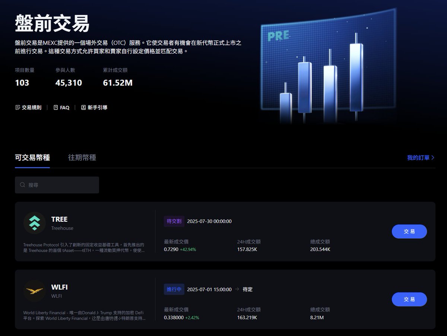The height and width of the screenshot is (336, 447).
Task: Click 交易 button for TREE
Action: 409,232
